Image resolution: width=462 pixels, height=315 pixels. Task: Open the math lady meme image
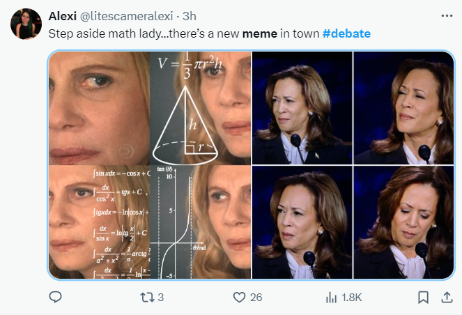coord(149,165)
